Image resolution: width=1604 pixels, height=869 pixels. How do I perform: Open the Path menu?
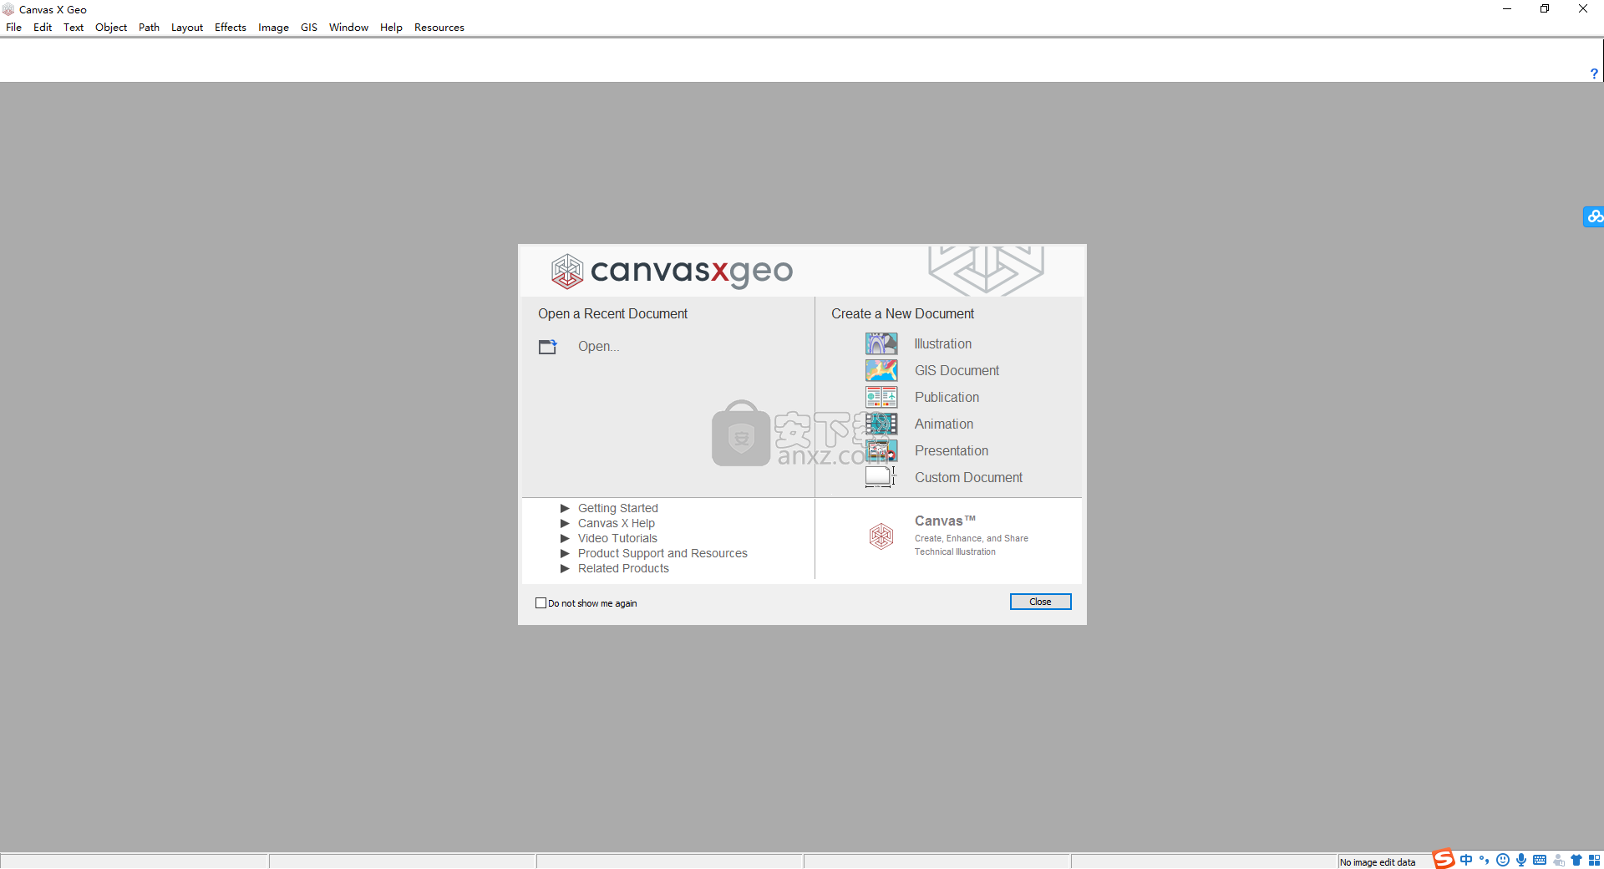click(x=149, y=27)
